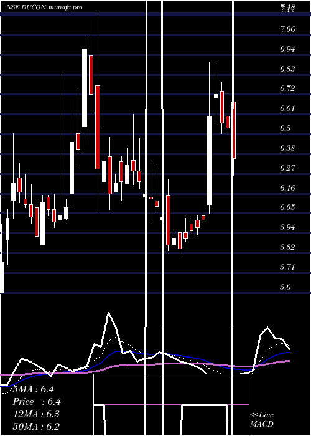Click the Price : 6.4 legend entry
Screen dimensions: 311x436
(37, 402)
